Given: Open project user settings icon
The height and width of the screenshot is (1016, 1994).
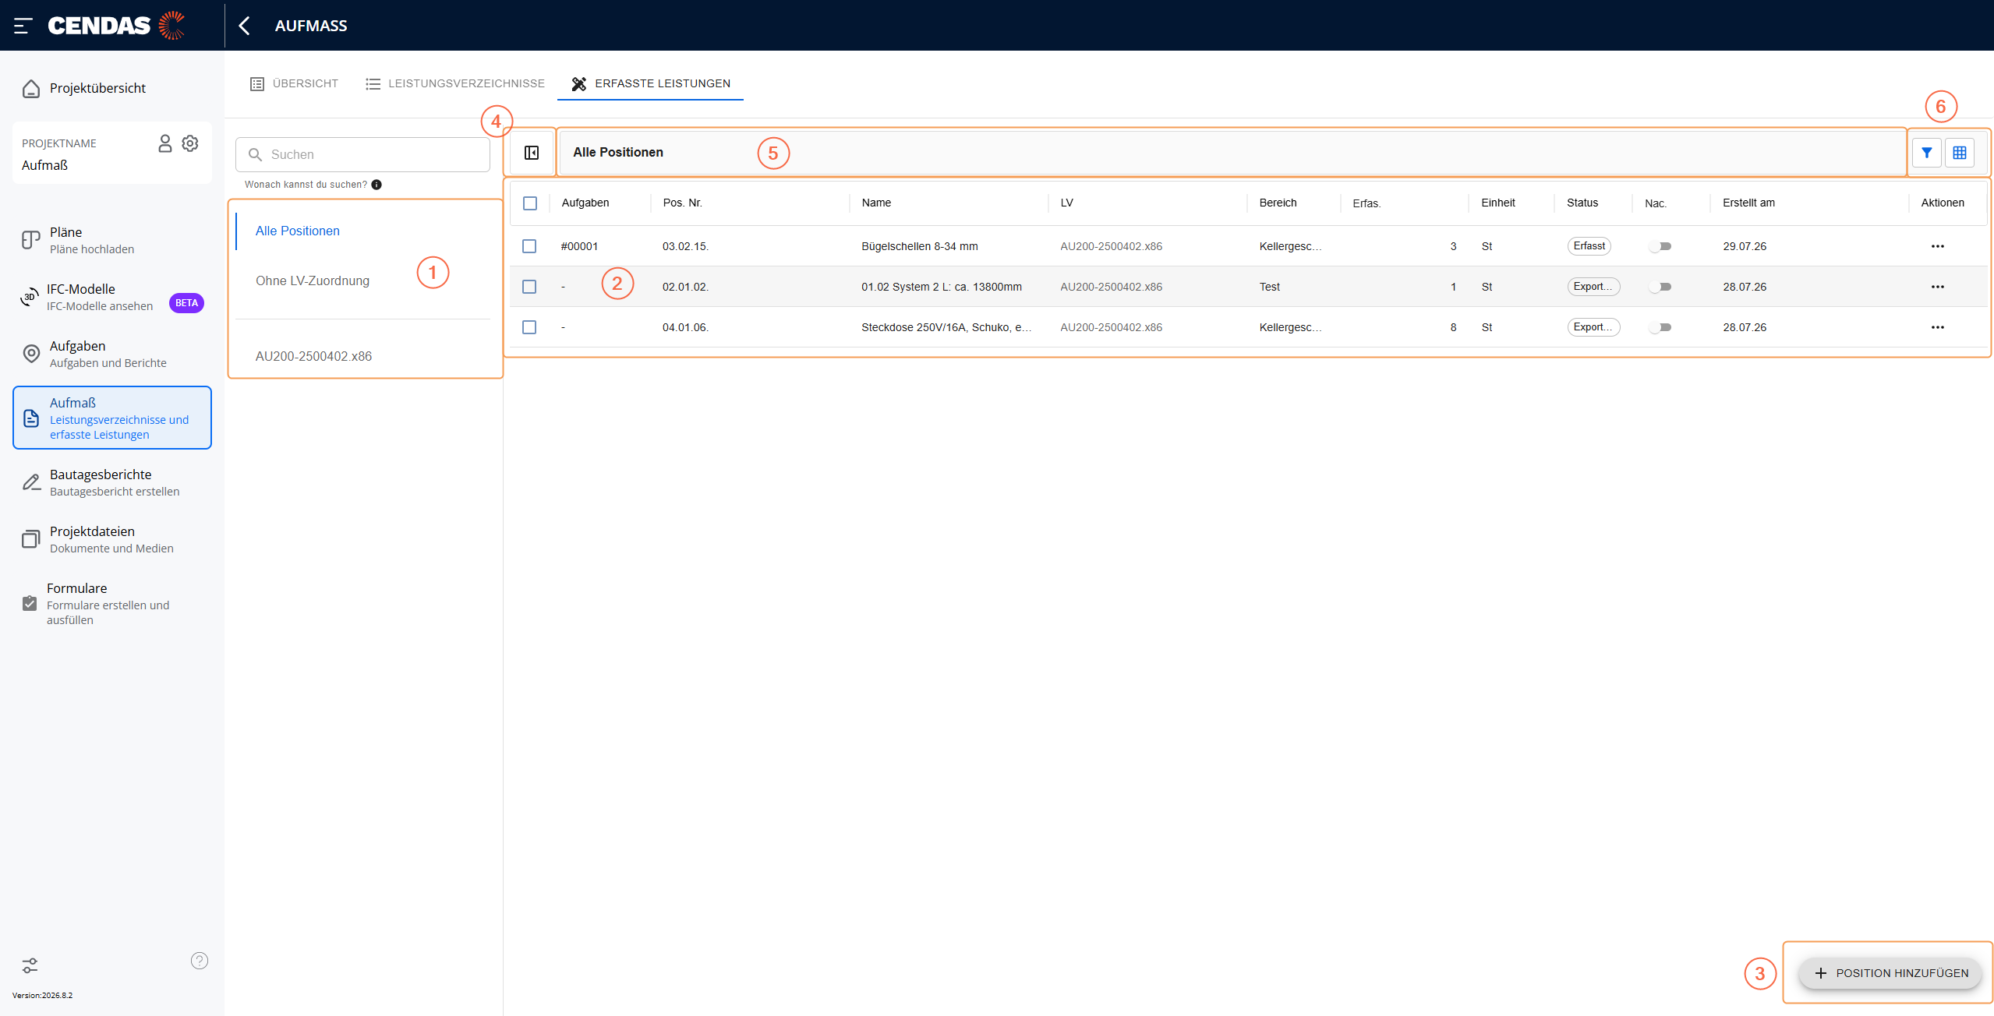Looking at the screenshot, I should click(165, 143).
